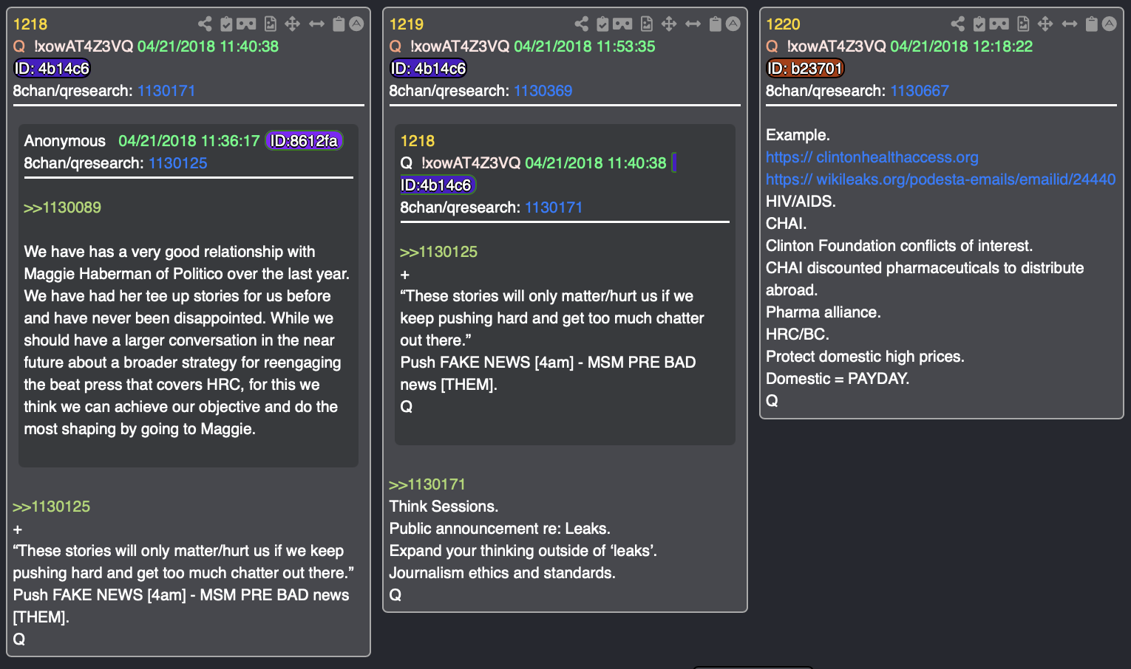
Task: Open 8chan link 1130171 in post 1218 header
Action: [x=166, y=91]
